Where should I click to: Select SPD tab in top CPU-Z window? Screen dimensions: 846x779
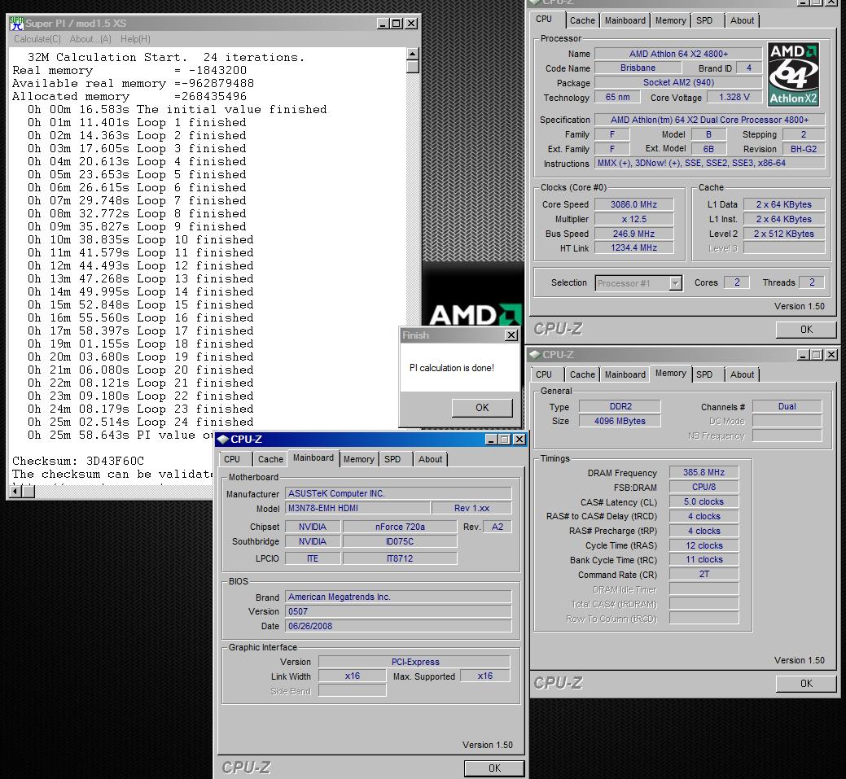pos(704,20)
